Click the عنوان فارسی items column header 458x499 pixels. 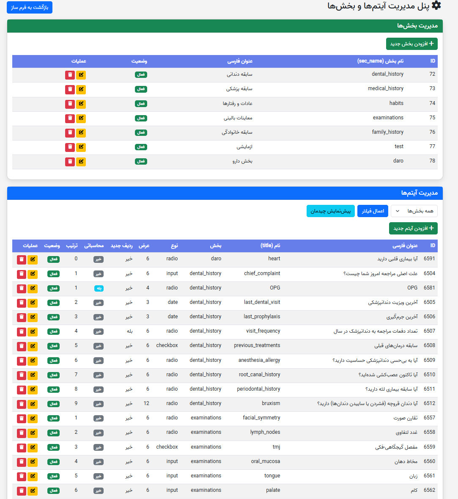tap(405, 245)
